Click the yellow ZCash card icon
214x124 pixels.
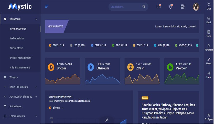coord(130,67)
